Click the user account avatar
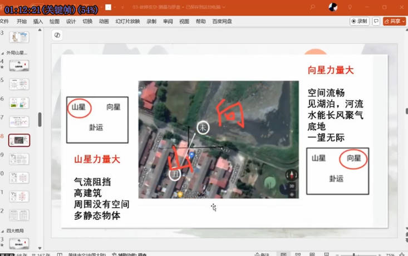 click(x=332, y=7)
